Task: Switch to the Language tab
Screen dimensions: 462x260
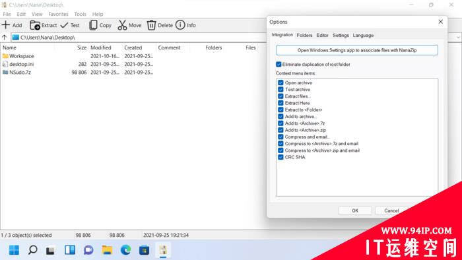Action: pos(363,36)
